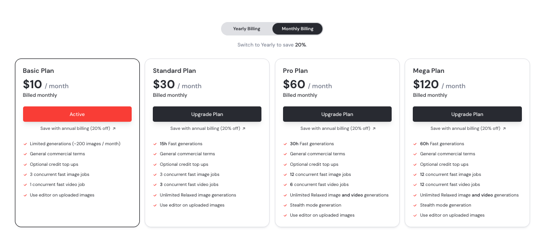Click checkmark beside Pro Stealth mode generation

point(285,206)
